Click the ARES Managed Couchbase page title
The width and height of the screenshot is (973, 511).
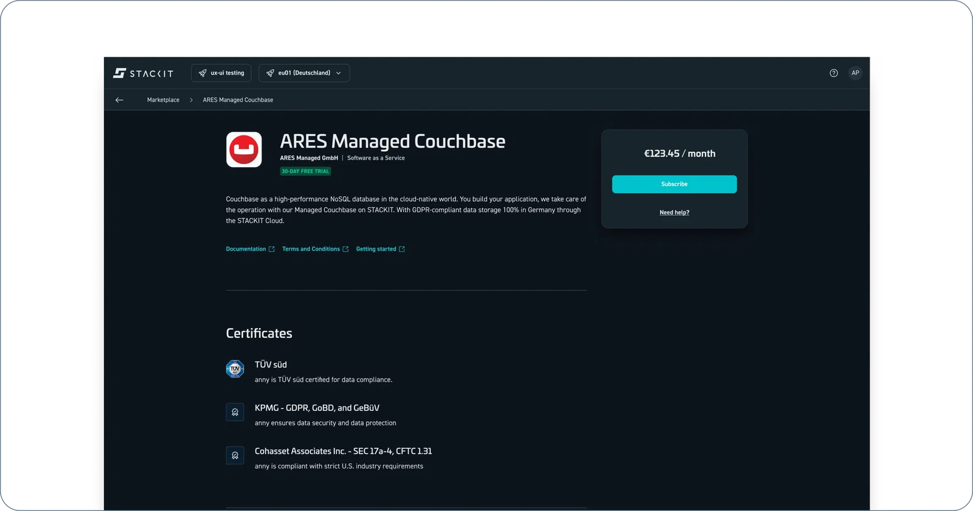(x=392, y=141)
